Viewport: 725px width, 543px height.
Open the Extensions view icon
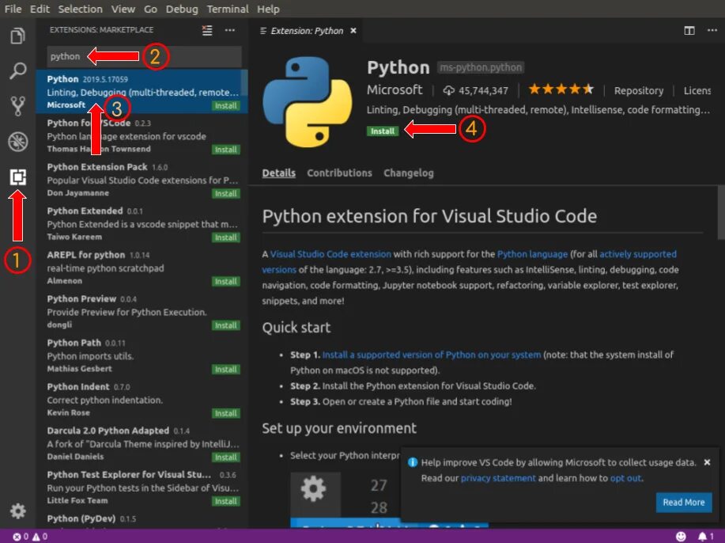pyautogui.click(x=17, y=177)
